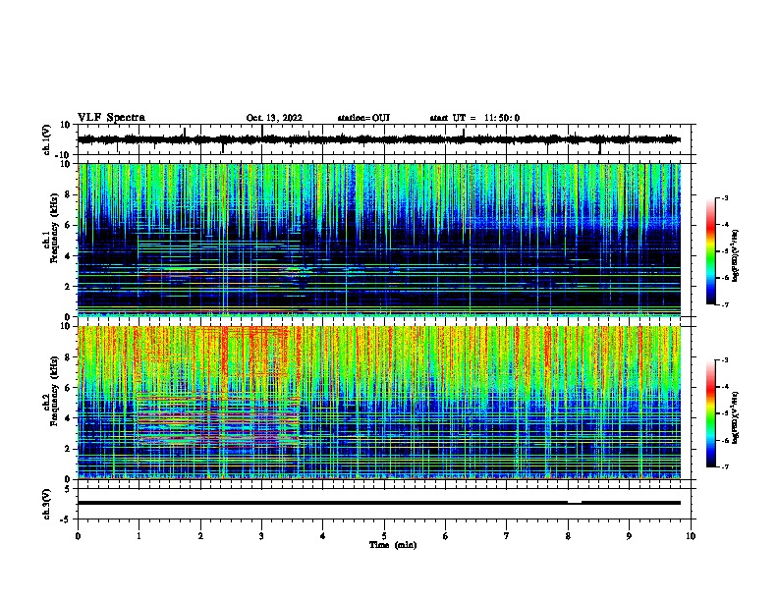
Task: Click the "5" tick on ch.3(V) axis
Action: [x=68, y=488]
